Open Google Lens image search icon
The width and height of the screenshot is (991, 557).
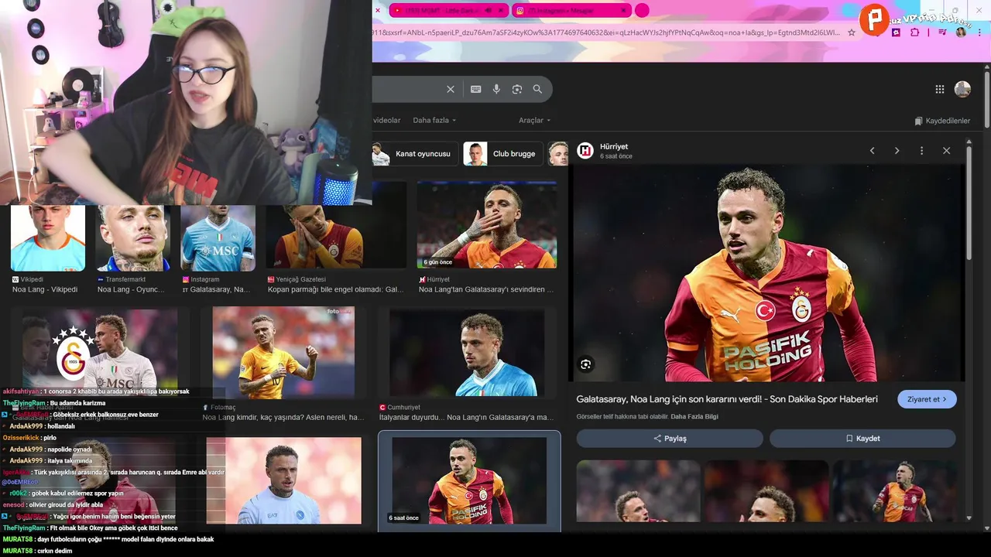click(x=517, y=89)
